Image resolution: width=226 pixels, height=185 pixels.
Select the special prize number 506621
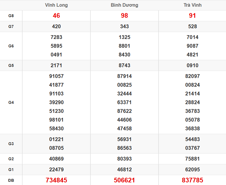pyautogui.click(x=124, y=180)
